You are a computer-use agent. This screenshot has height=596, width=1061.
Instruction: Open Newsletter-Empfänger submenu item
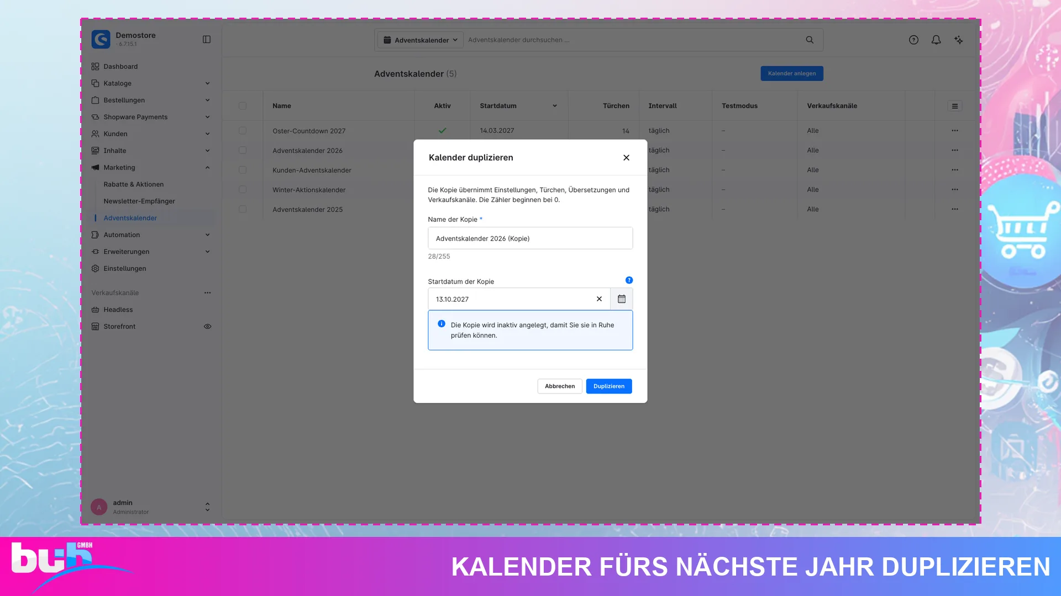[x=139, y=201]
